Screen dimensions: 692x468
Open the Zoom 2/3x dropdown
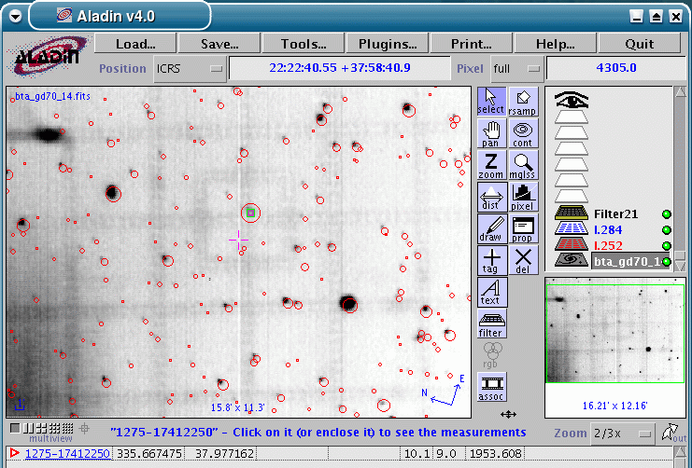pos(621,434)
